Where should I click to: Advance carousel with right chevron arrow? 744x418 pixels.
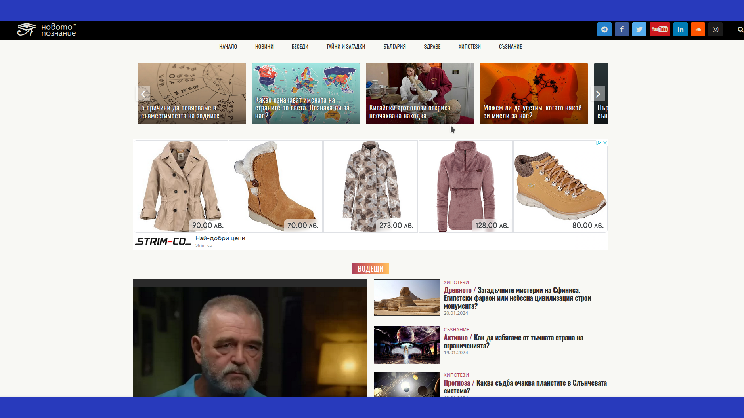coord(598,94)
